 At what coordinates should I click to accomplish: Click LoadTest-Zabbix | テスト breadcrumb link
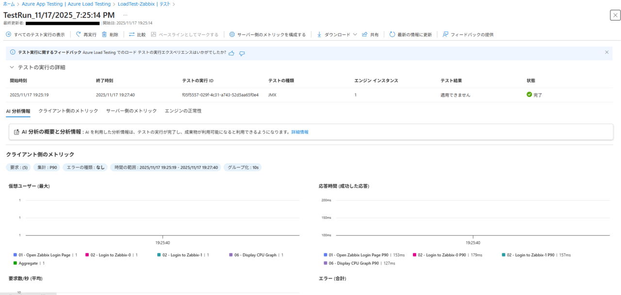144,4
